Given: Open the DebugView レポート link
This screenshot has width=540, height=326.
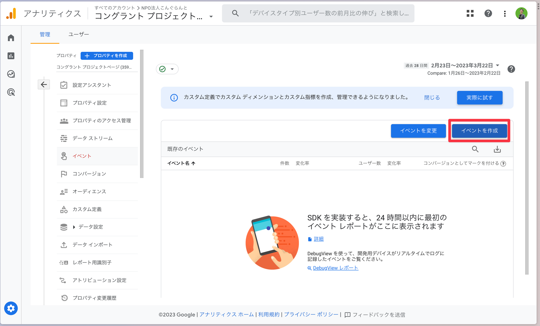Looking at the screenshot, I should 335,268.
